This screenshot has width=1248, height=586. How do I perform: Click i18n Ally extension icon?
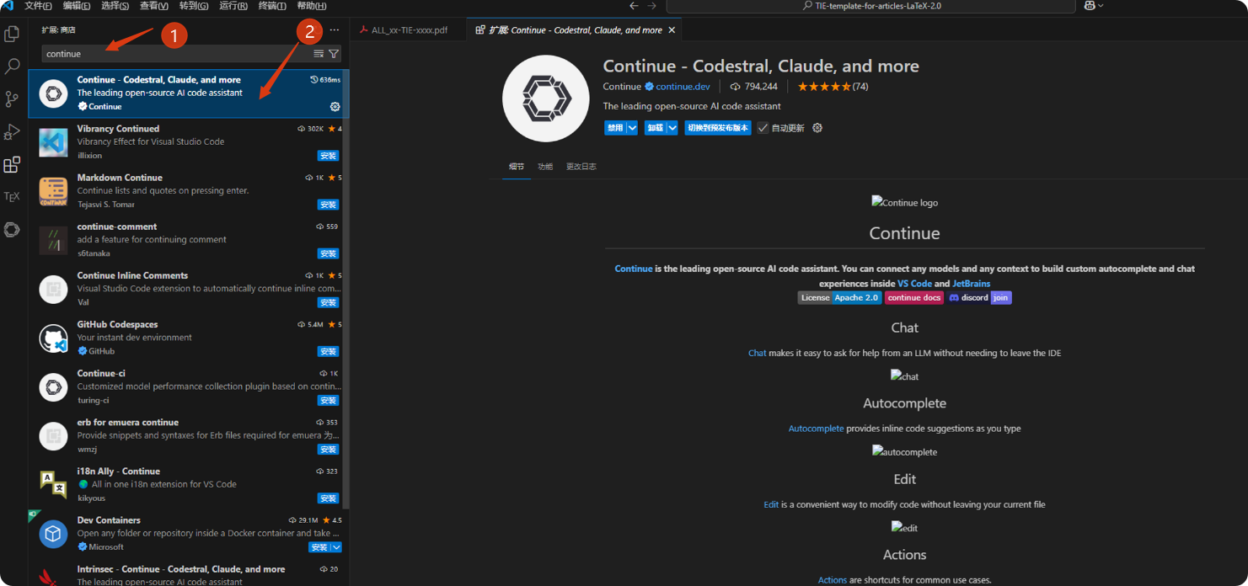tap(53, 485)
